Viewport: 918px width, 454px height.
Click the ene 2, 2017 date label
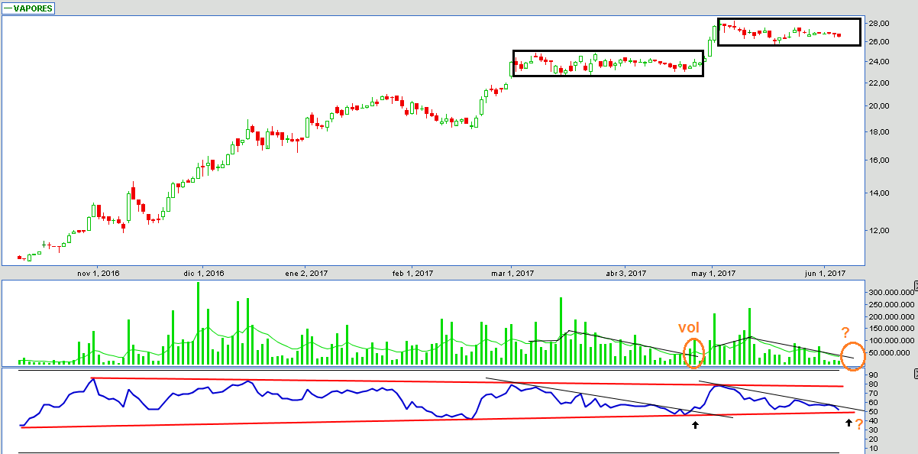click(x=306, y=273)
